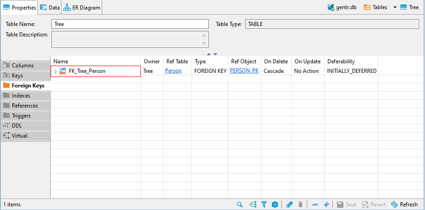Image resolution: width=425 pixels, height=210 pixels.
Task: Click the Tree breadcrumb
Action: pos(409,7)
